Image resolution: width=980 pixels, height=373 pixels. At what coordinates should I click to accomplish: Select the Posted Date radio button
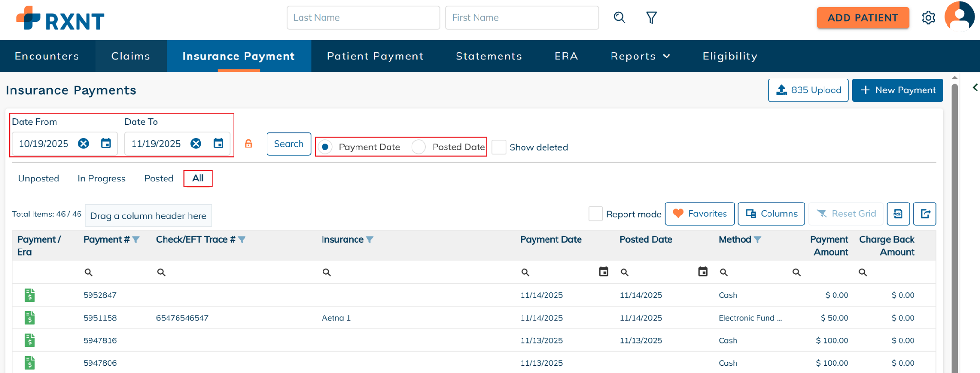(419, 147)
